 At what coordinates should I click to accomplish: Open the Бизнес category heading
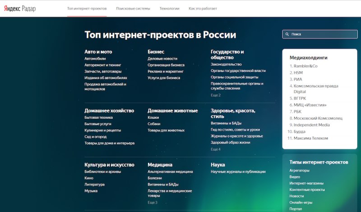[x=156, y=52]
